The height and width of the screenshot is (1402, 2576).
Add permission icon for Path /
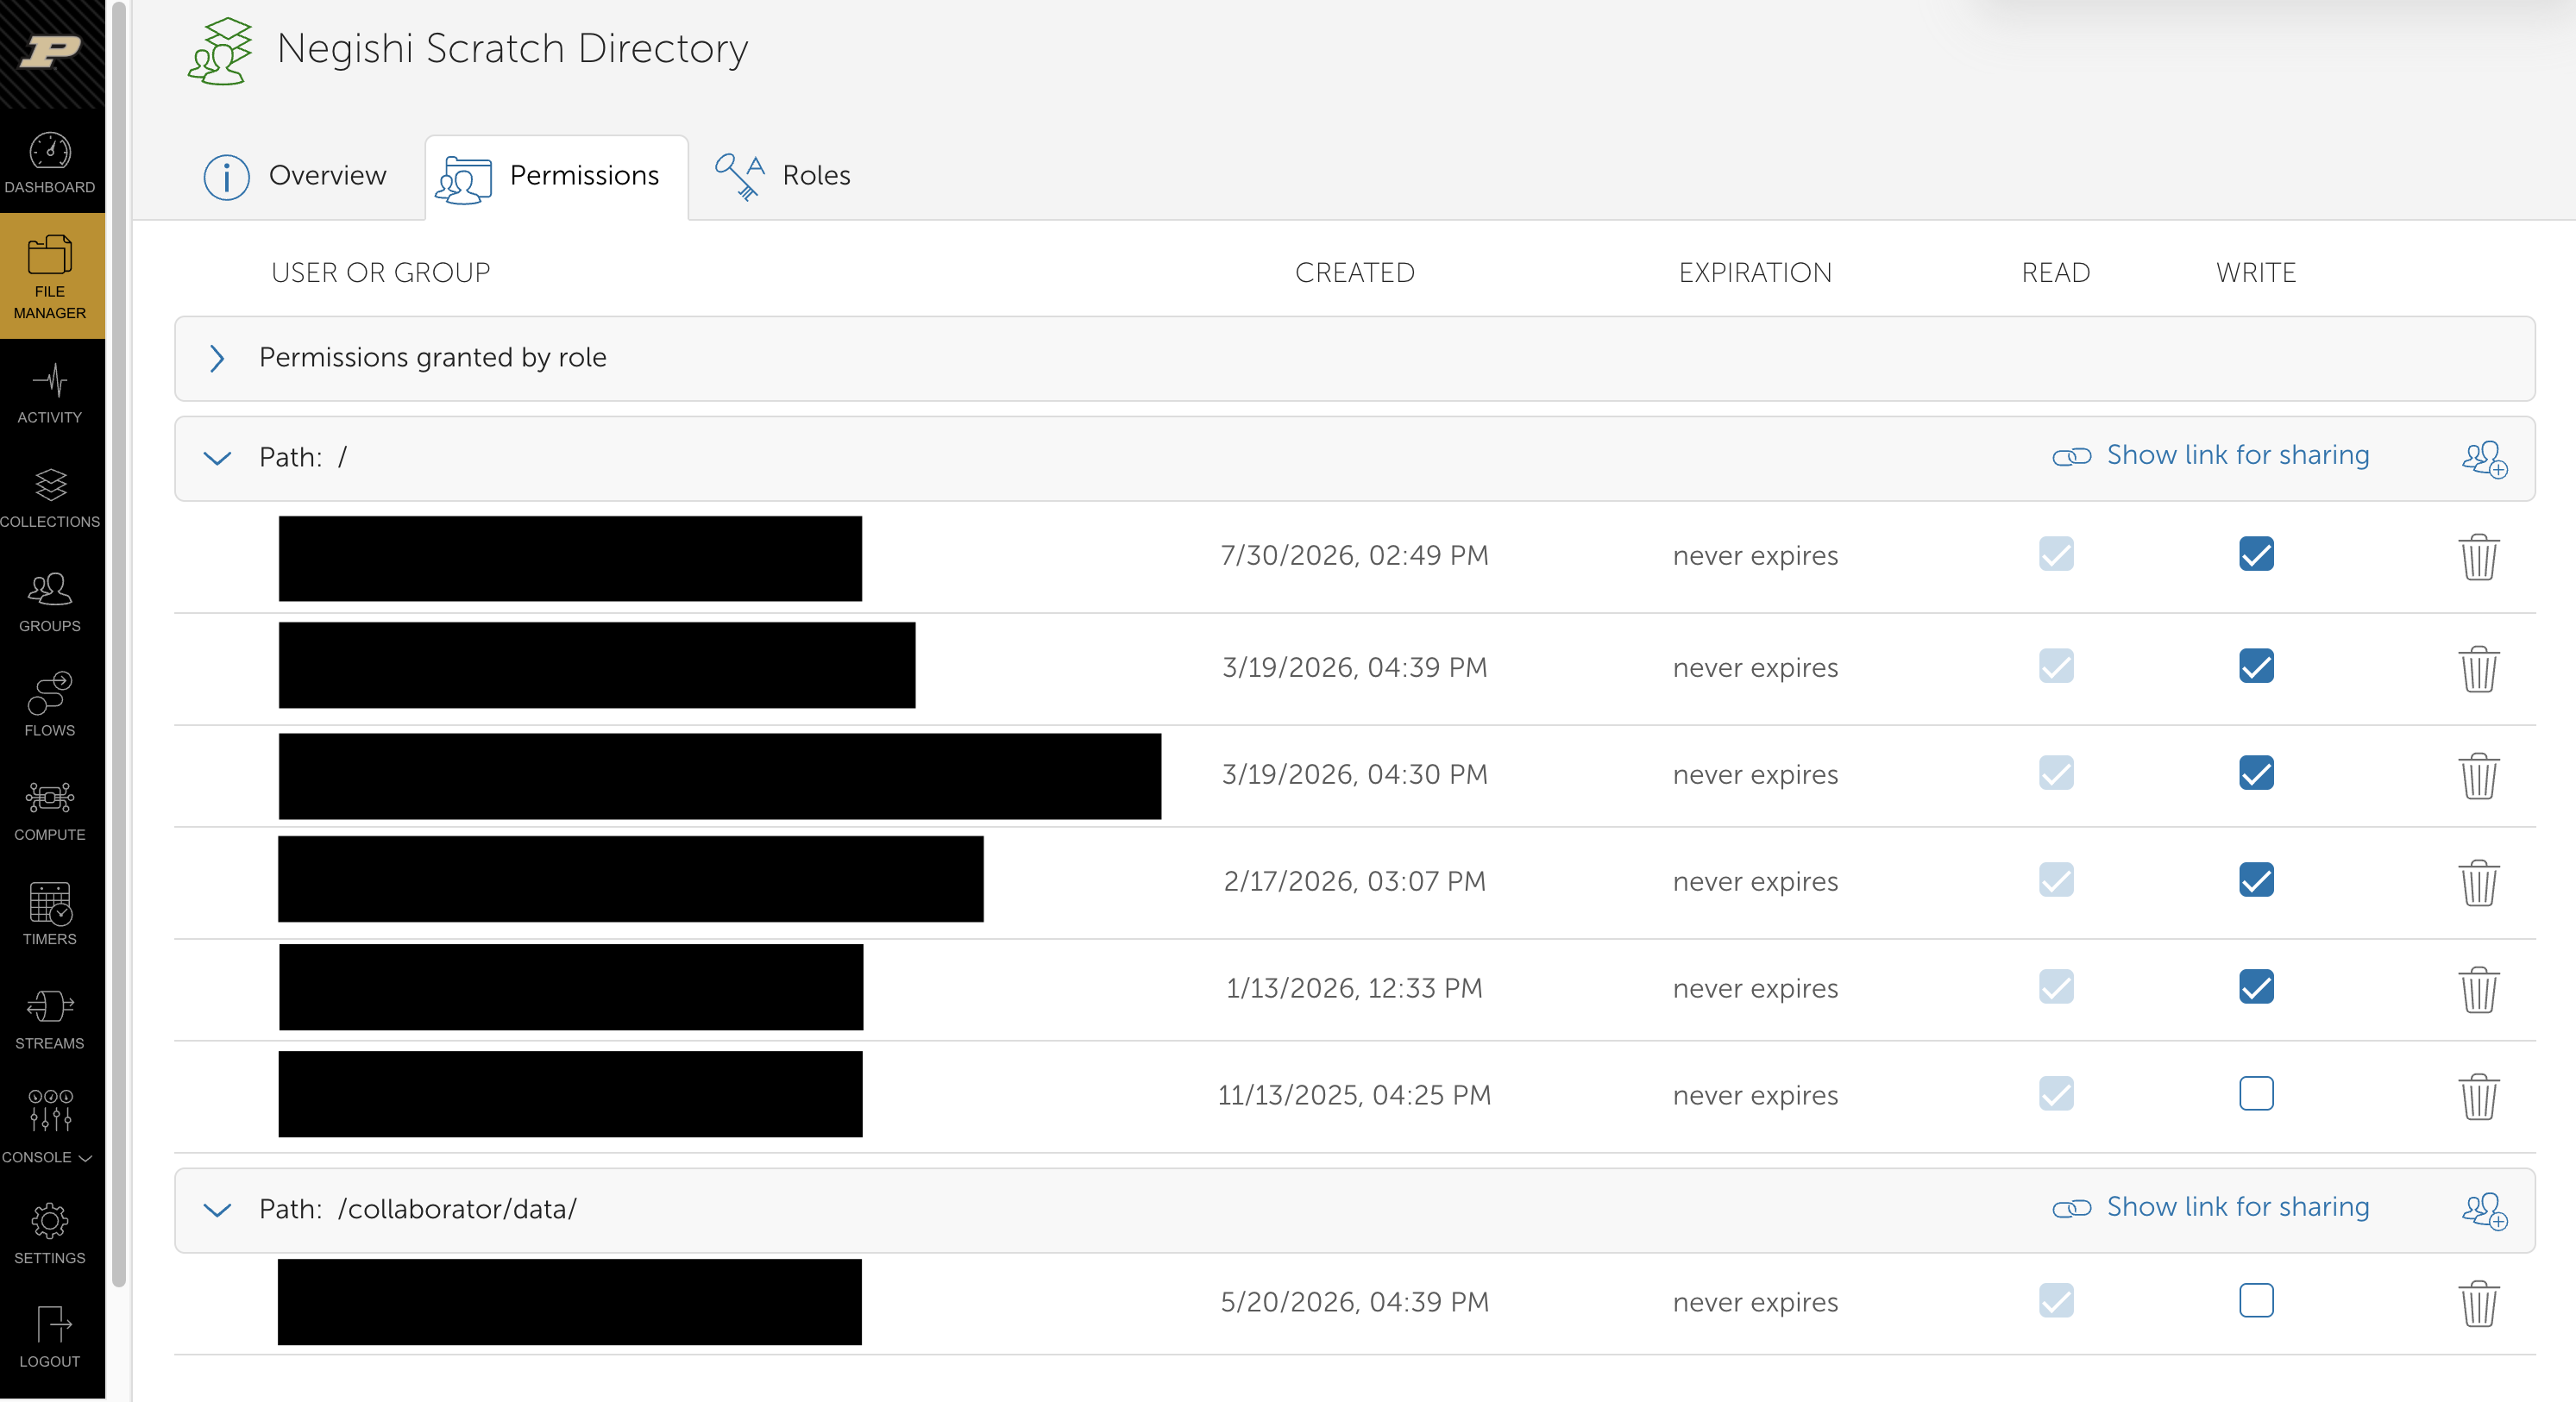click(2484, 459)
